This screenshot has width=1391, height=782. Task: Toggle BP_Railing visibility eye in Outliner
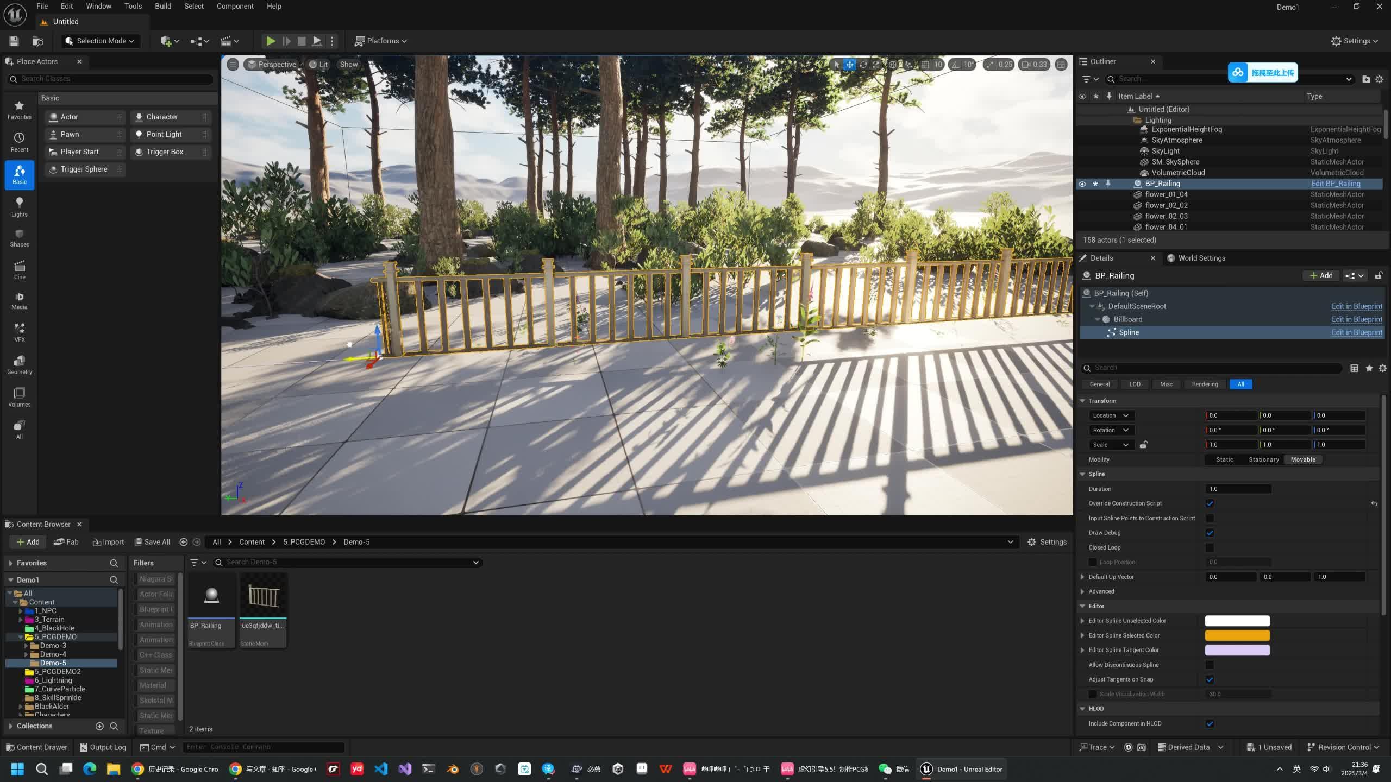[x=1082, y=184]
